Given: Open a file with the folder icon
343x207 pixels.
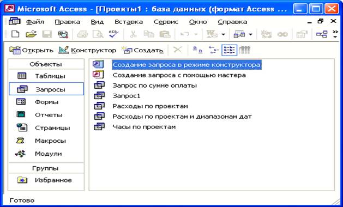Looking at the screenshot, I should (x=31, y=34).
